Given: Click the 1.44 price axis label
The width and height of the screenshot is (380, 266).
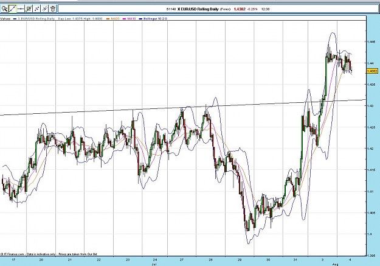Looking at the screenshot, I should (370, 63).
